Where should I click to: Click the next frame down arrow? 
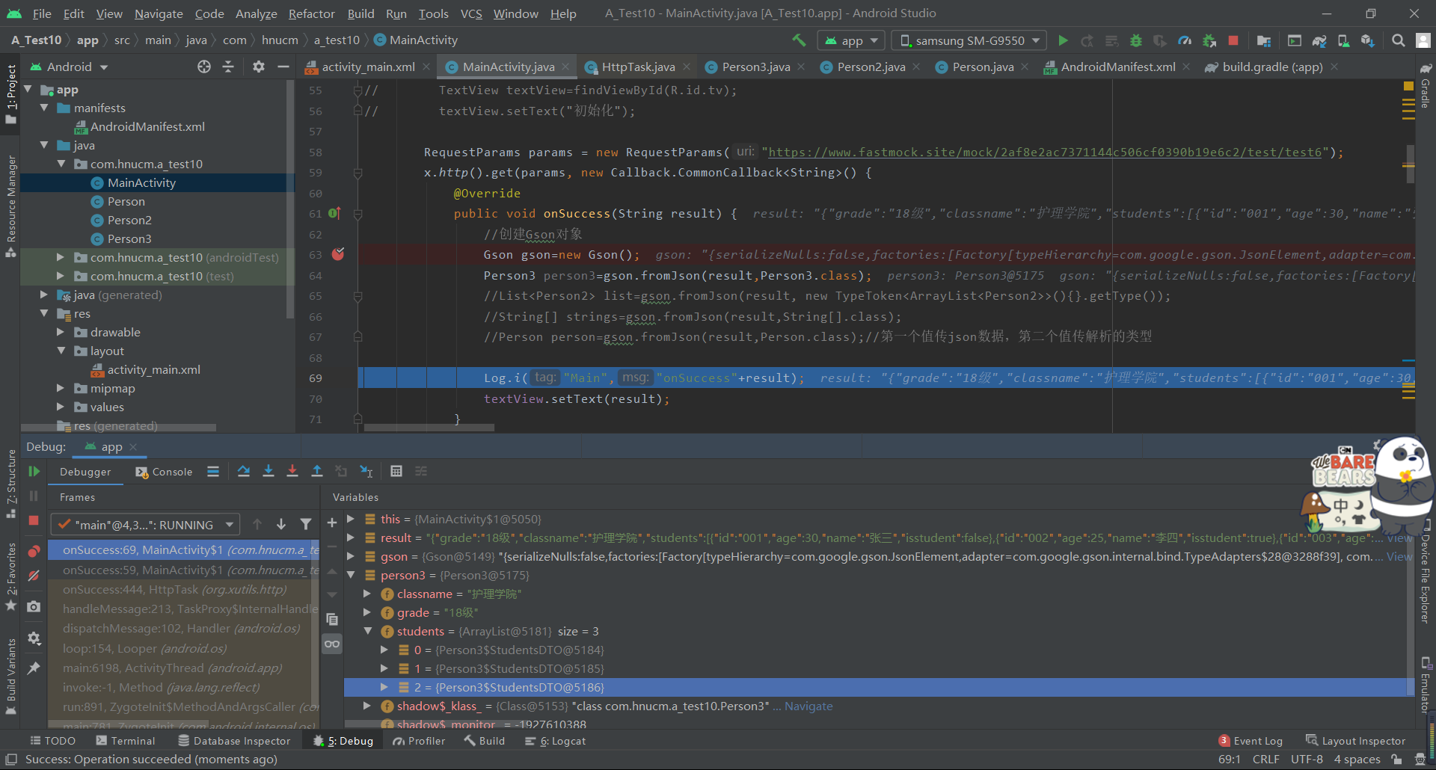coord(281,524)
